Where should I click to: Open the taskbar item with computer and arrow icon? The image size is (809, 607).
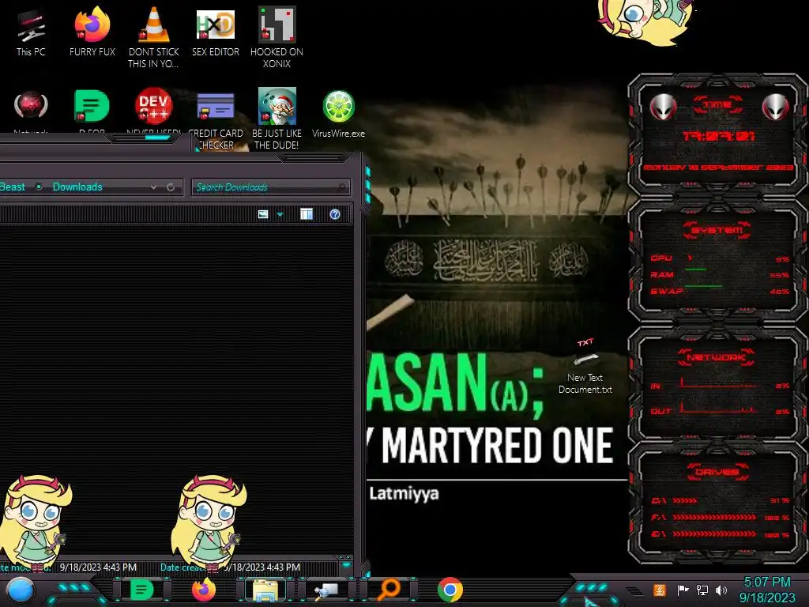pyautogui.click(x=326, y=590)
